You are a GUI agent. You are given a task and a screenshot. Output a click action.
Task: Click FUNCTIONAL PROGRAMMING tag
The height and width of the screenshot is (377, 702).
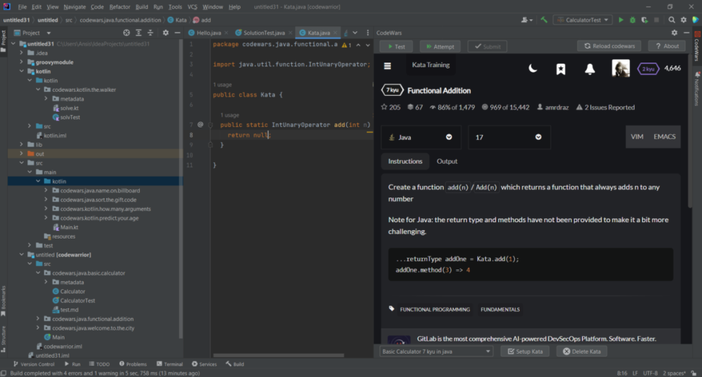[435, 309]
